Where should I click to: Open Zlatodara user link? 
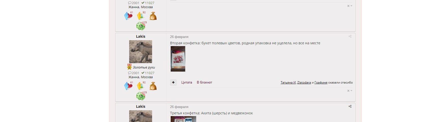304,83
